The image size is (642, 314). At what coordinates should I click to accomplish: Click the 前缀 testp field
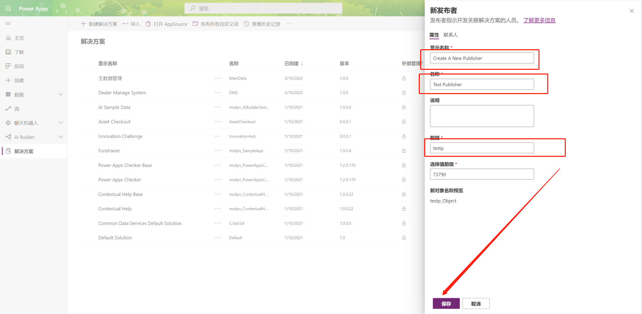(482, 148)
